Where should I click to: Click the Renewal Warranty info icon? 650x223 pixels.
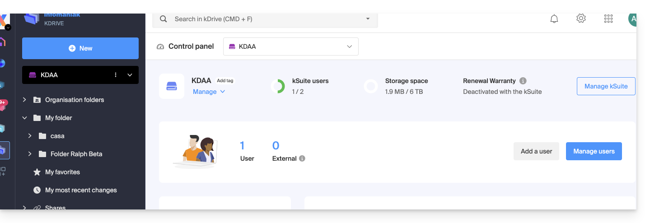523,81
